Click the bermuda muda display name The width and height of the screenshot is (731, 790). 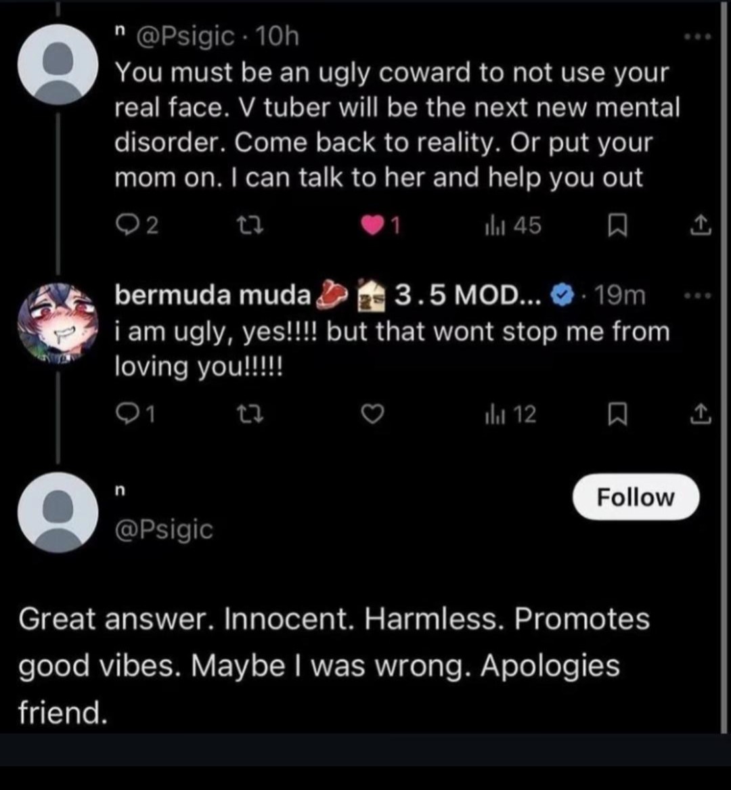(212, 295)
